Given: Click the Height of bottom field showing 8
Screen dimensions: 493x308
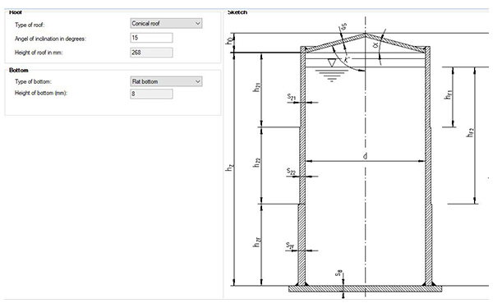Looking at the screenshot, I should (x=151, y=94).
